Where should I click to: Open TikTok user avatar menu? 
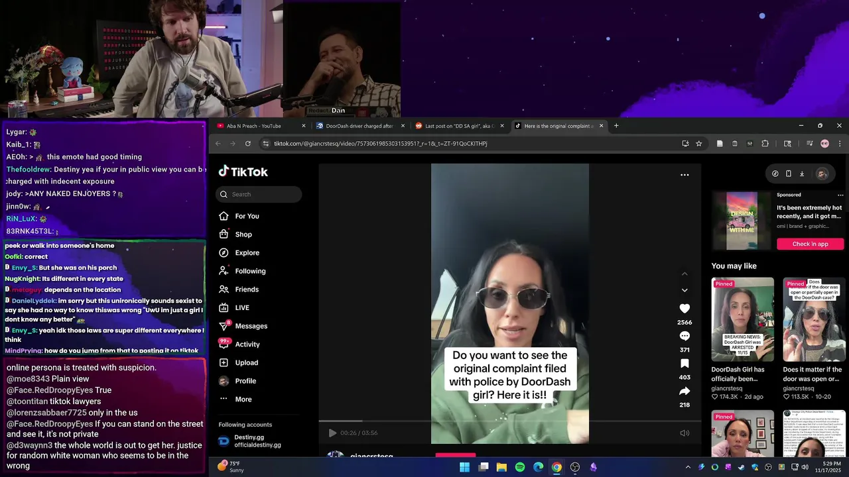click(x=822, y=174)
